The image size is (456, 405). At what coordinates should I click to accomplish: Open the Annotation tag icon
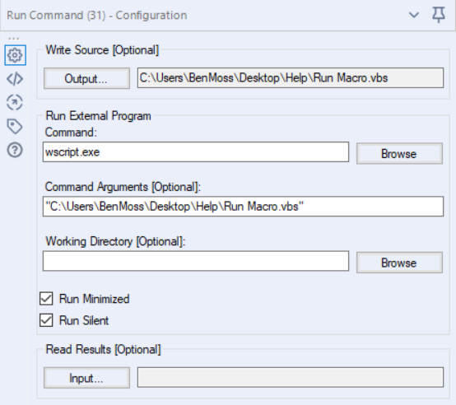point(15,126)
